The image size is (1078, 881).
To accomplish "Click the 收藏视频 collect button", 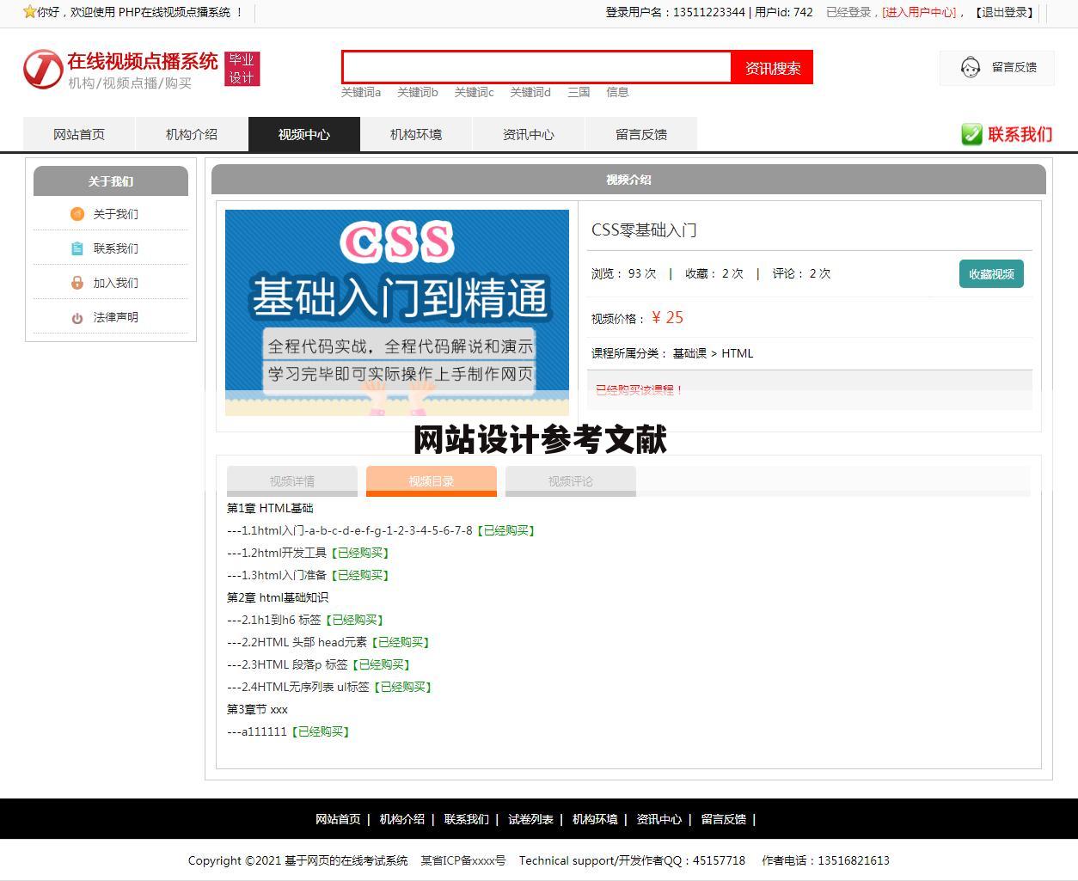I will coord(991,273).
